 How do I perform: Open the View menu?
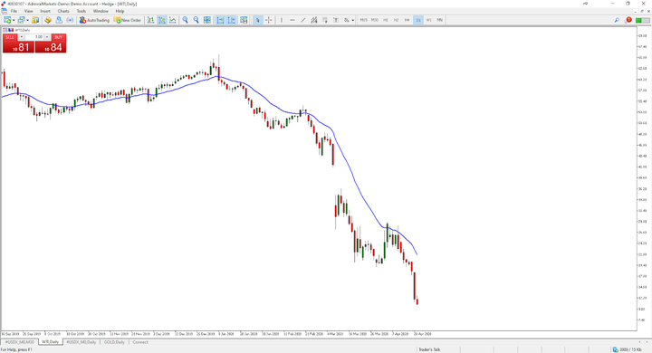tap(28, 11)
